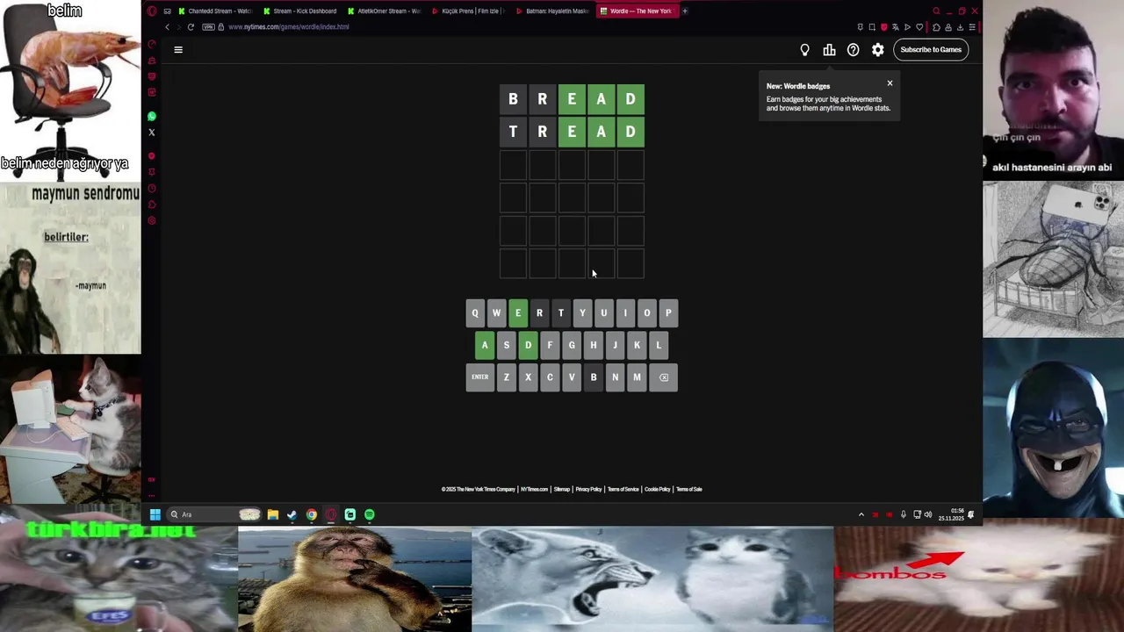Tap the L key on keyboard
Image resolution: width=1124 pixels, height=632 pixels.
(x=659, y=345)
